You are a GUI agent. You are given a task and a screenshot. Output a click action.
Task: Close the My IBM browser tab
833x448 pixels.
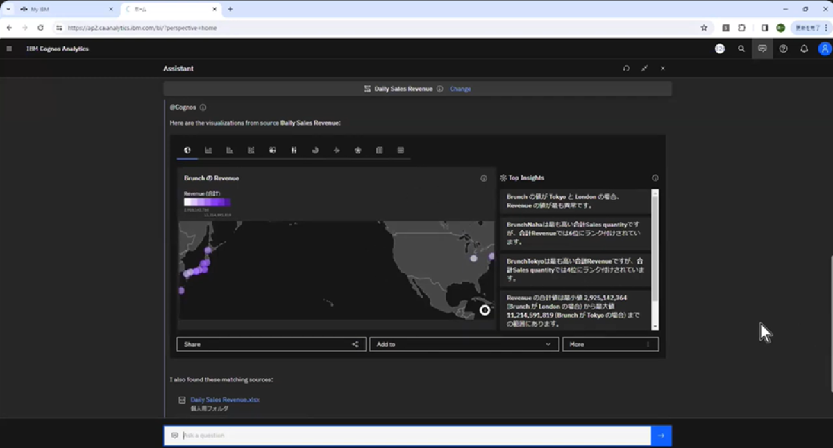click(x=110, y=9)
